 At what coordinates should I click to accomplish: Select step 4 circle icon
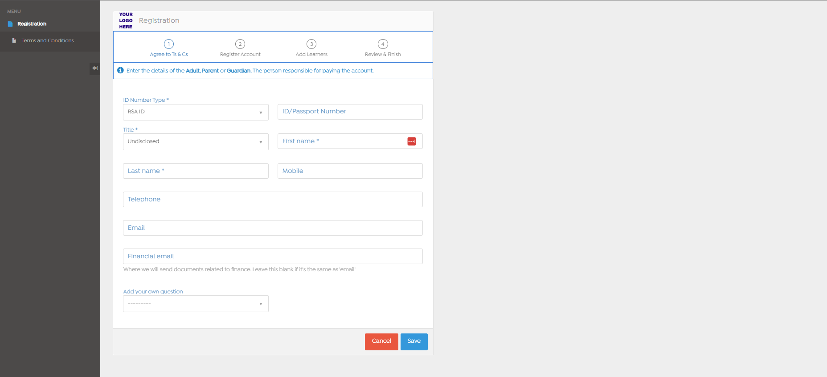pos(383,44)
